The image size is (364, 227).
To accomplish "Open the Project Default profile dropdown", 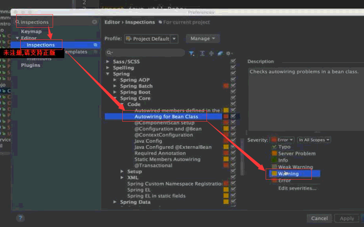I will coord(151,39).
